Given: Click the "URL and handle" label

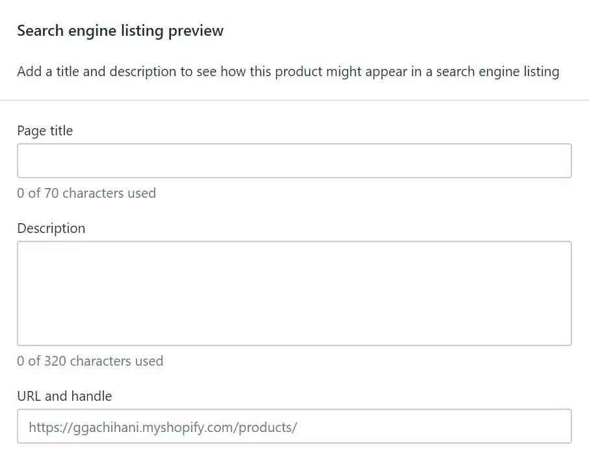Looking at the screenshot, I should (64, 396).
